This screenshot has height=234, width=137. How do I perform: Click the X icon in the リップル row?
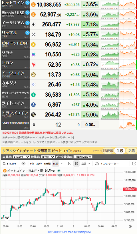coord(27,33)
